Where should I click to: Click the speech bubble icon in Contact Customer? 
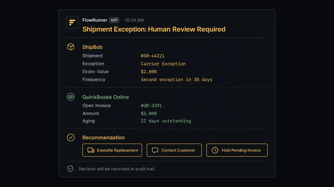[155, 150]
